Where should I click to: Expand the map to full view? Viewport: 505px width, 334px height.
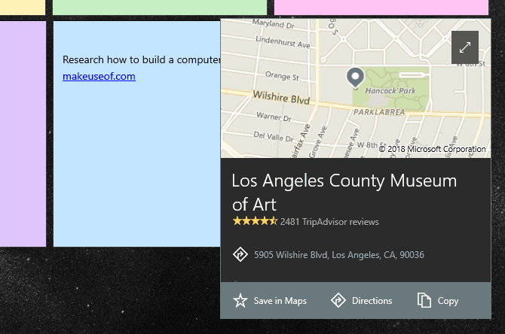[x=465, y=47]
